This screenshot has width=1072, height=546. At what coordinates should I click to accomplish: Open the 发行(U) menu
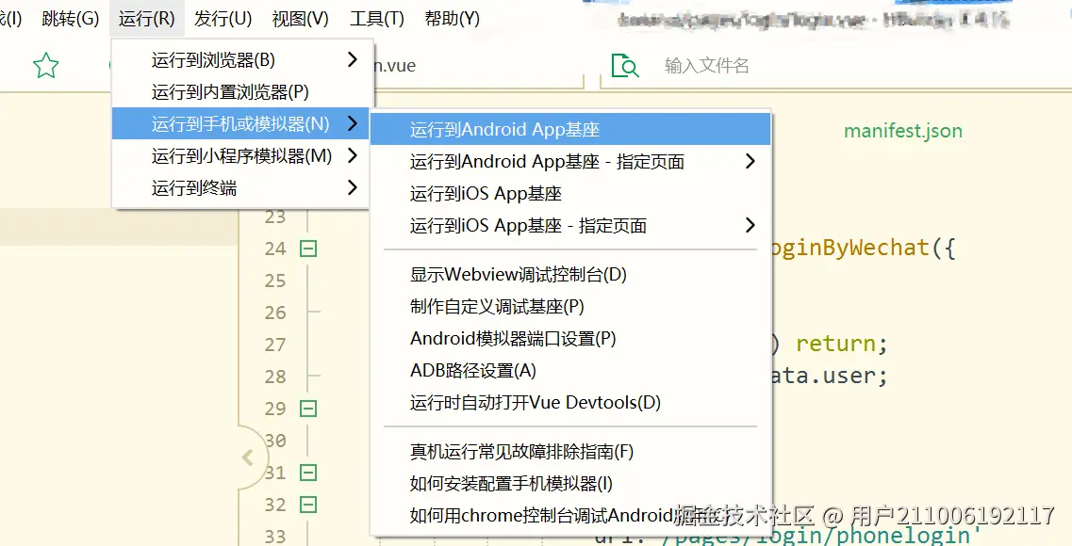pos(223,19)
